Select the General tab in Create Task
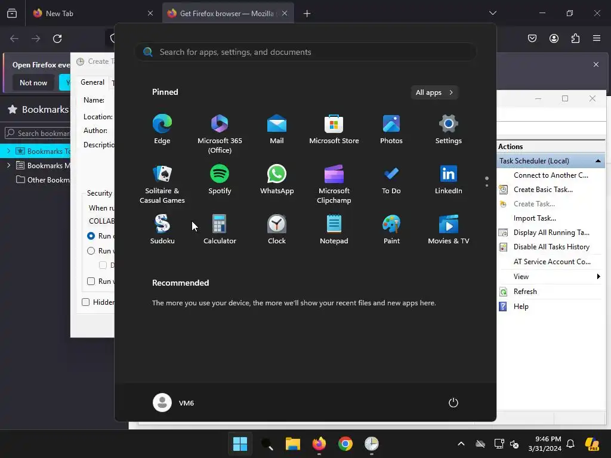 (x=92, y=82)
